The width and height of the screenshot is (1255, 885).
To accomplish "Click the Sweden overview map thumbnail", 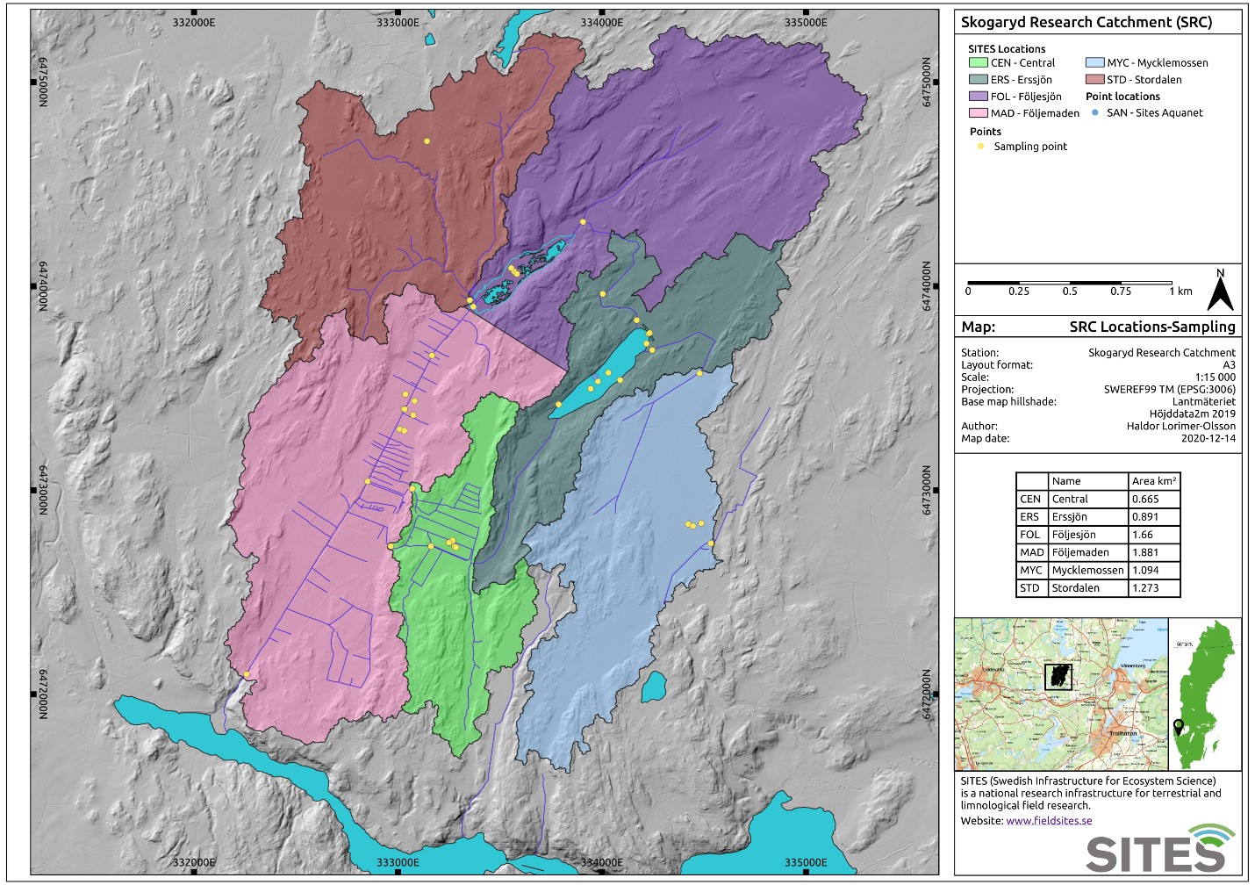I will pos(1206,694).
